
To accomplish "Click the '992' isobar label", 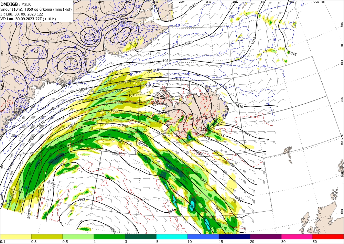I will tap(82, 200).
